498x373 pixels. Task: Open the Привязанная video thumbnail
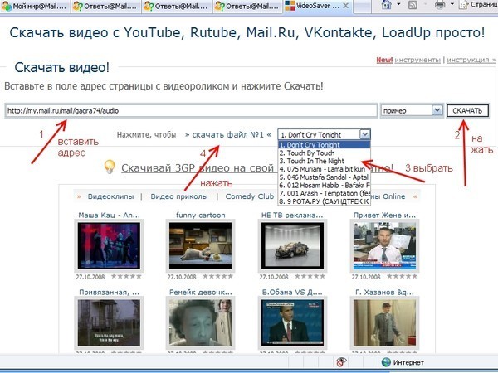coord(109,322)
